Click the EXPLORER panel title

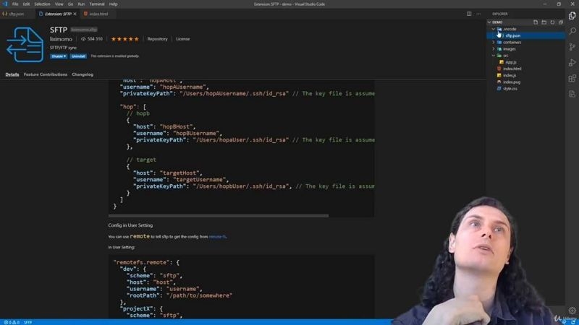pos(500,14)
